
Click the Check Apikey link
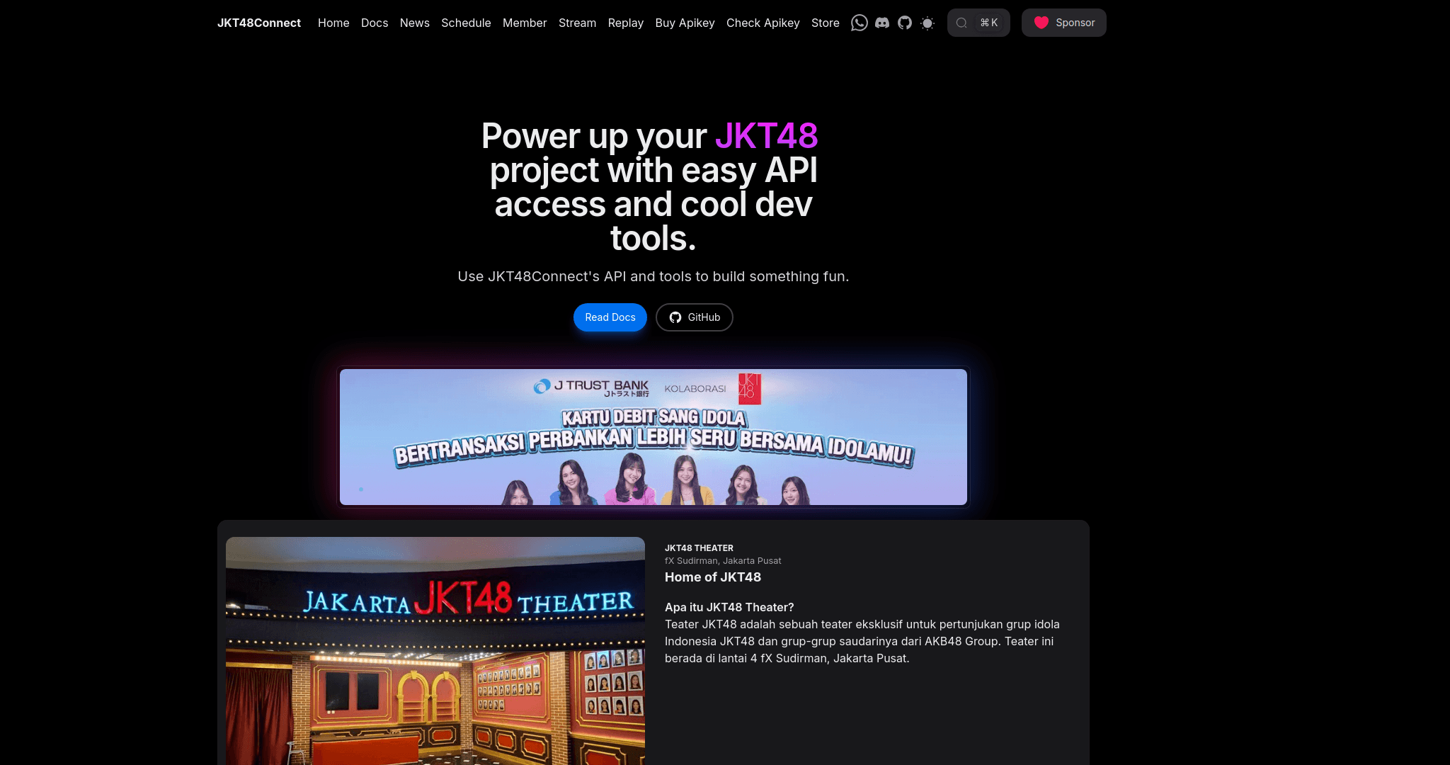pos(763,23)
